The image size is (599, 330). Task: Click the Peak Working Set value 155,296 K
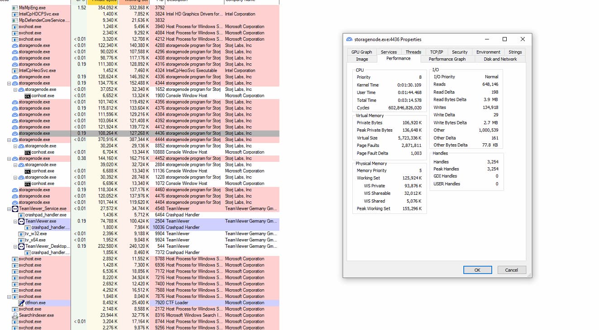[x=412, y=209]
